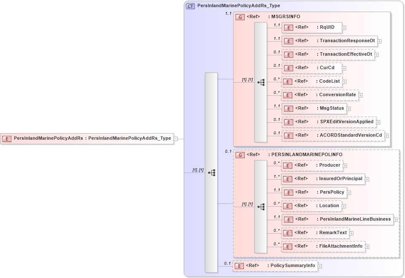Image resolution: width=405 pixels, height=278 pixels.
Task: Select the E icon on the RqUID element
Action: (289, 27)
